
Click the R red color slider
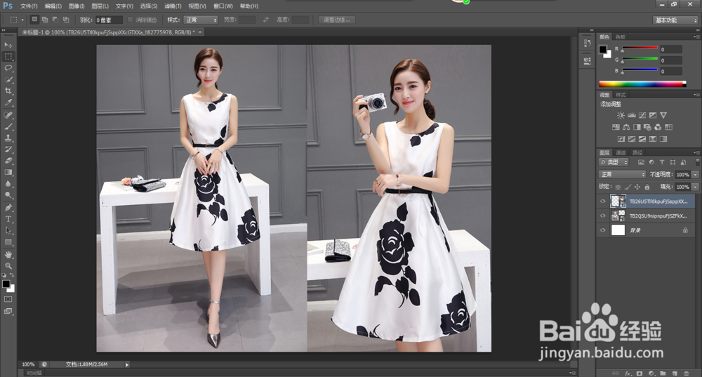coord(640,48)
